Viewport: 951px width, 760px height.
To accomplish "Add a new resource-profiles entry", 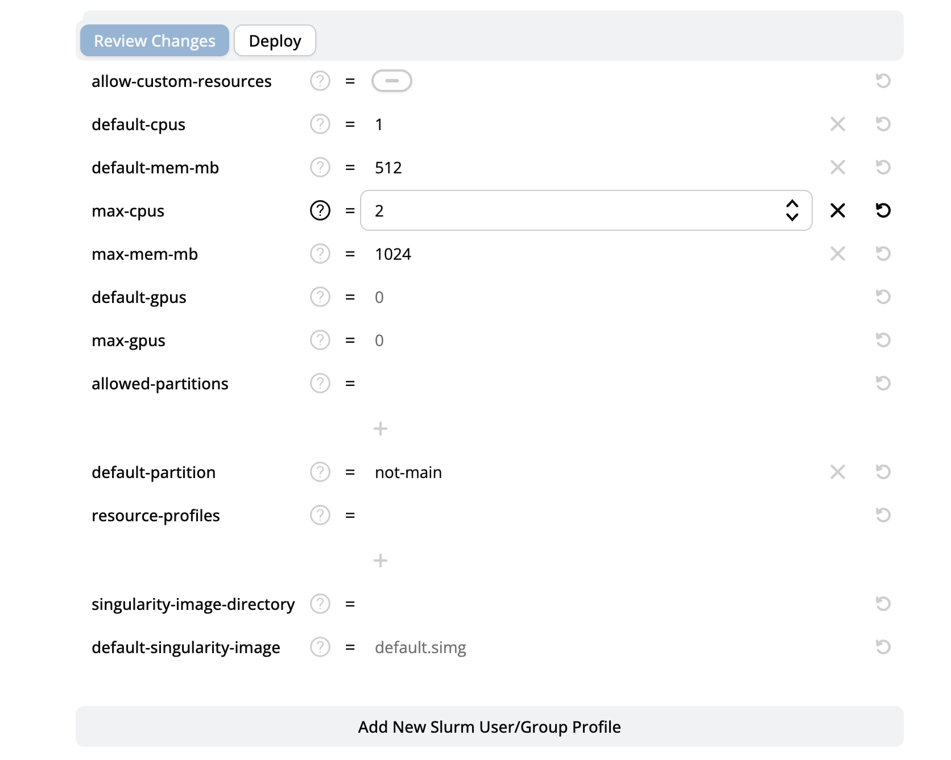I will point(381,561).
